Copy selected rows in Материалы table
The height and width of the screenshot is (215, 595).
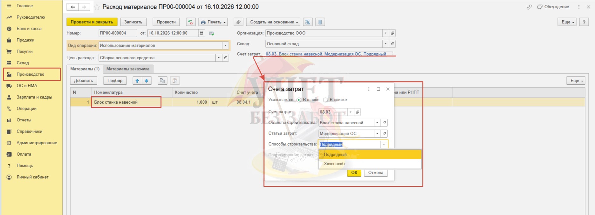(162, 81)
